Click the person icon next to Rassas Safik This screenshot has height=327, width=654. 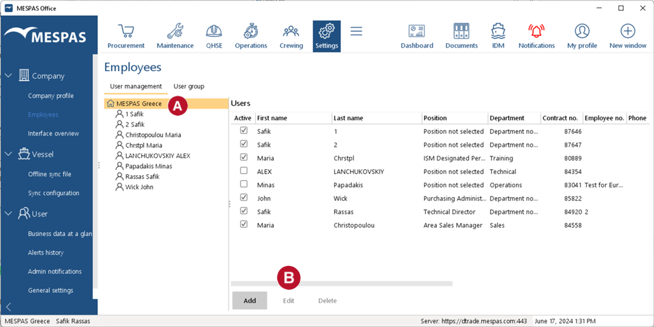tap(120, 176)
